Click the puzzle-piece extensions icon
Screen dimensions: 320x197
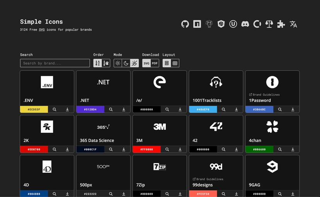coord(281,24)
